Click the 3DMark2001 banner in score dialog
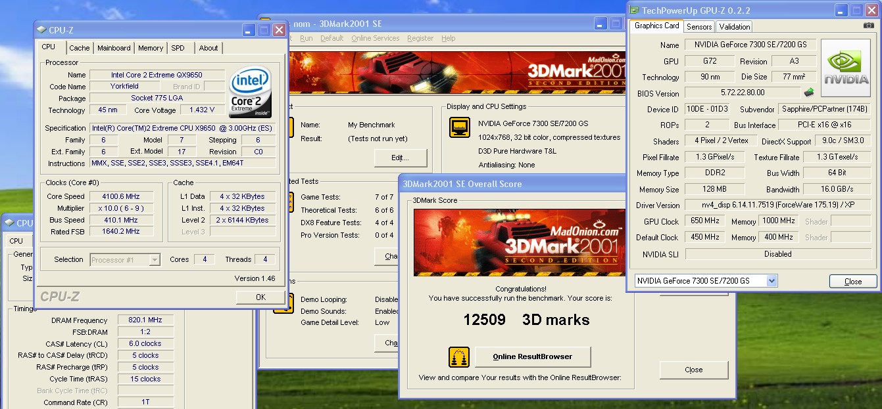The height and width of the screenshot is (409, 882). (520, 242)
